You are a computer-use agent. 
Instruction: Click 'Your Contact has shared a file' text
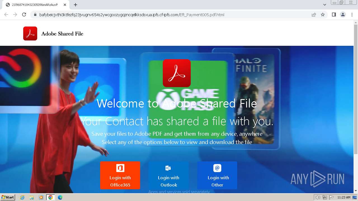tap(177, 121)
